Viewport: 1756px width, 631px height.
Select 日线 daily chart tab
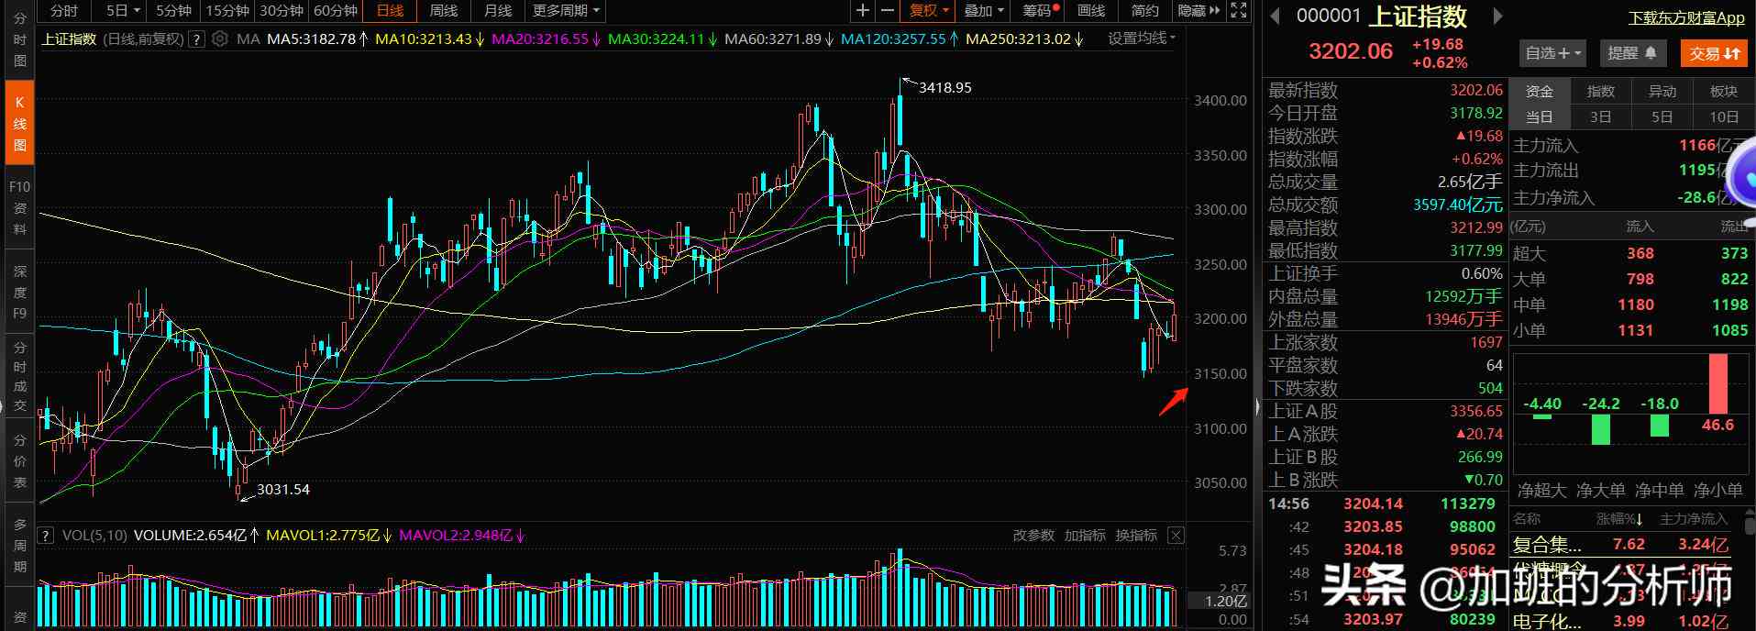pos(390,10)
